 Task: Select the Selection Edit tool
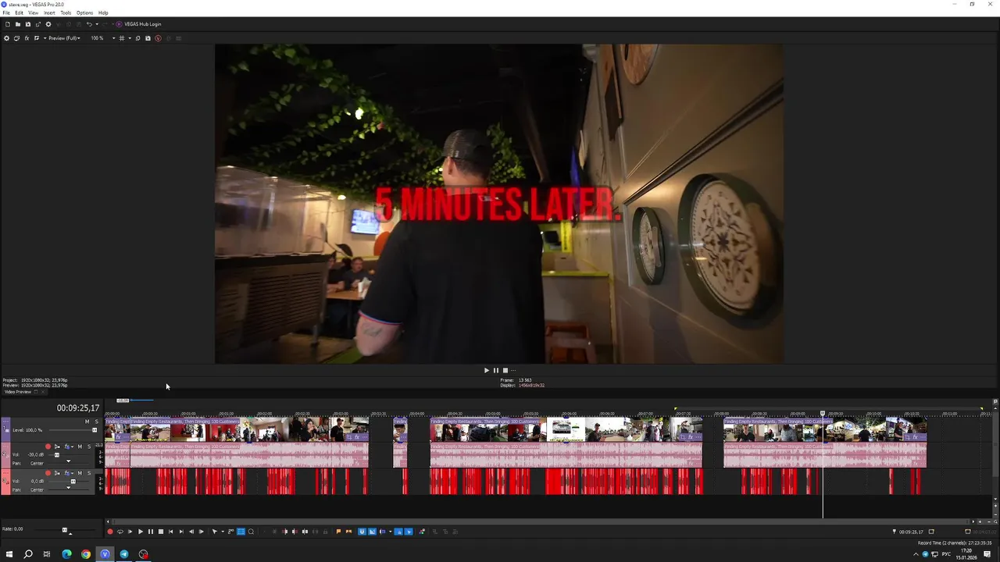tap(241, 532)
